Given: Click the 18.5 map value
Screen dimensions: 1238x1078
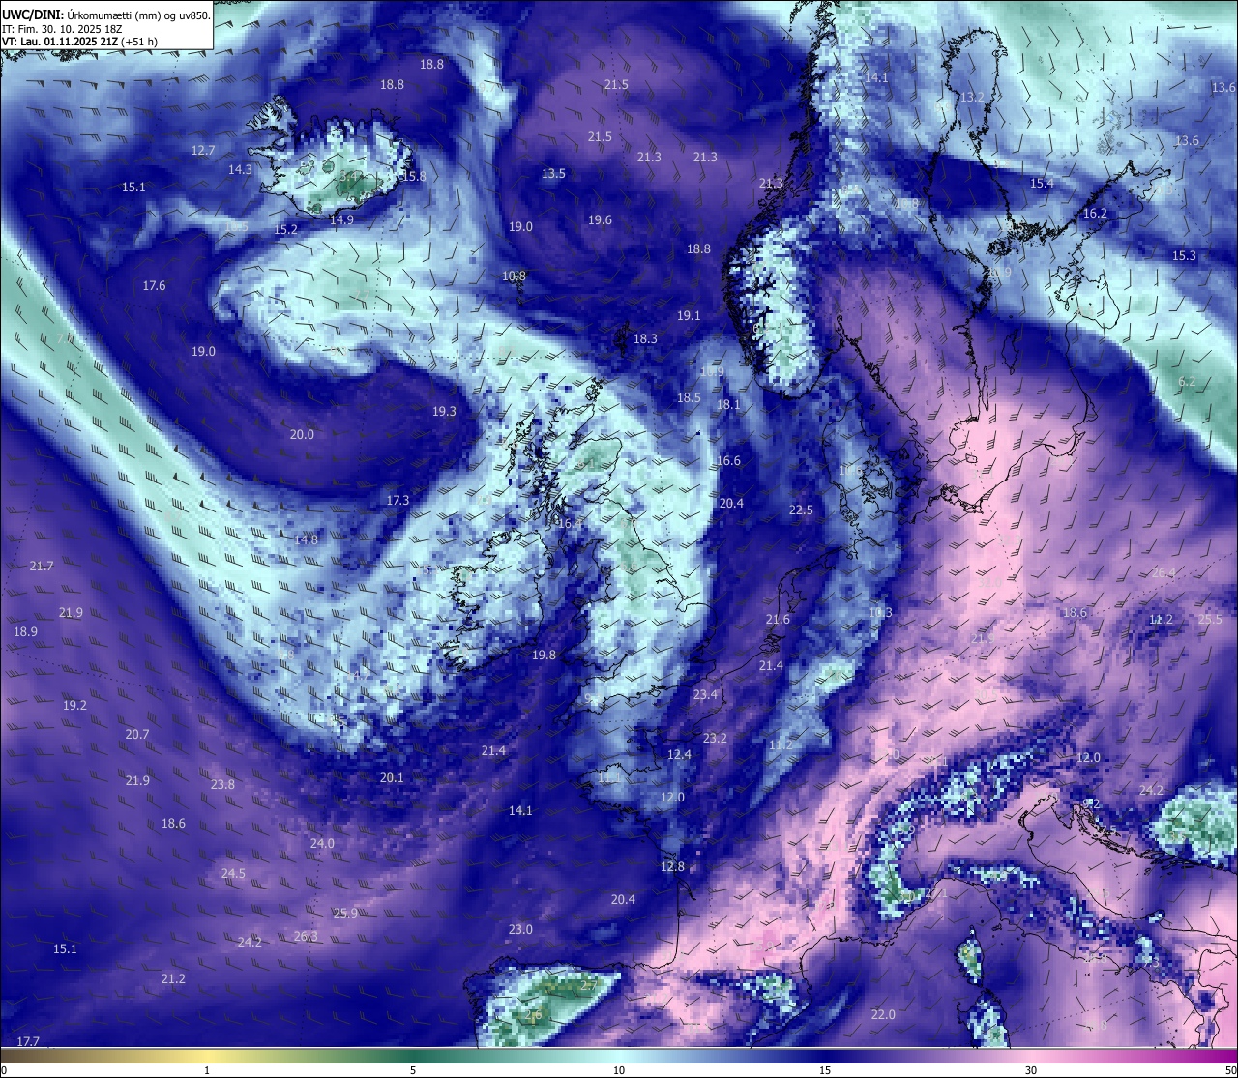Looking at the screenshot, I should click(689, 397).
